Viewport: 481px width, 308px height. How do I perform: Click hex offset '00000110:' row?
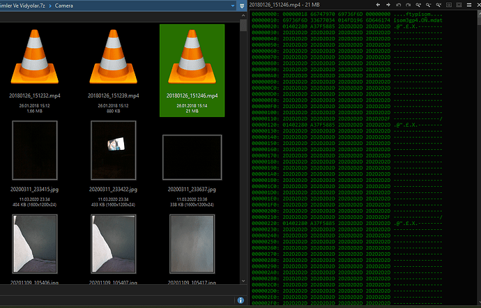[x=266, y=118]
